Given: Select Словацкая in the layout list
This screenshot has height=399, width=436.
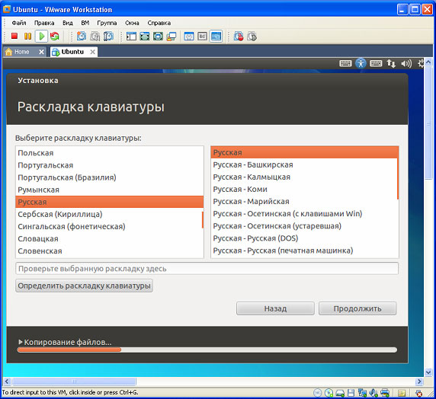Looking at the screenshot, I should [109, 238].
